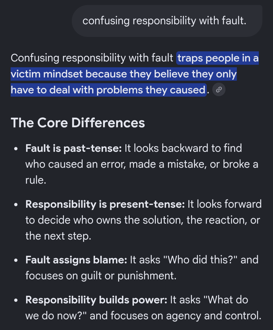The image size is (273, 330).
Task: Select the highlighted phrase 'traps people in a'
Action: 218,58
